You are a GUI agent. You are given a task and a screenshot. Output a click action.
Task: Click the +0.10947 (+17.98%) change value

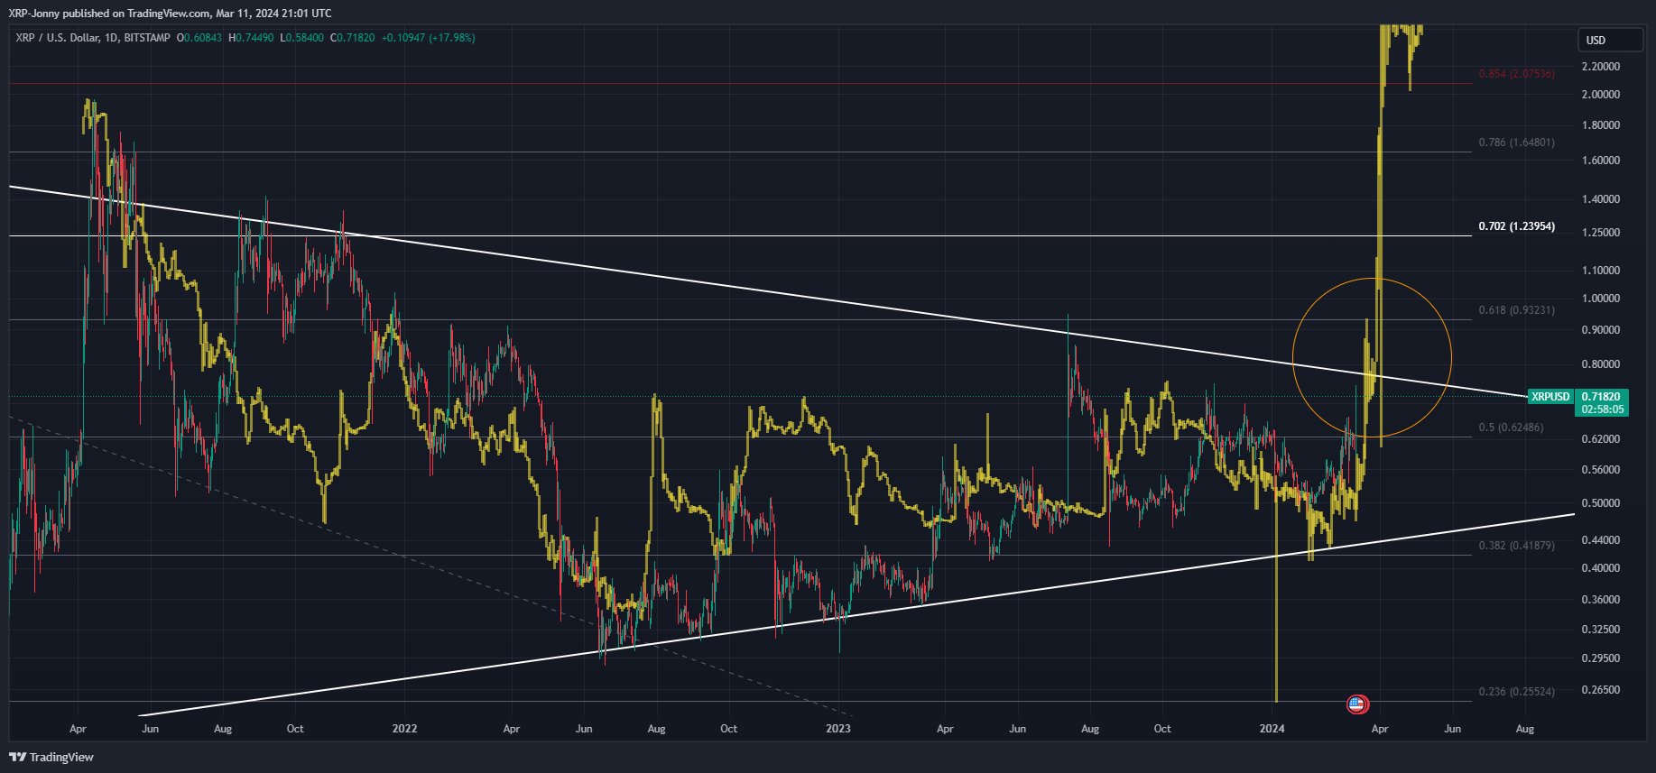(428, 38)
